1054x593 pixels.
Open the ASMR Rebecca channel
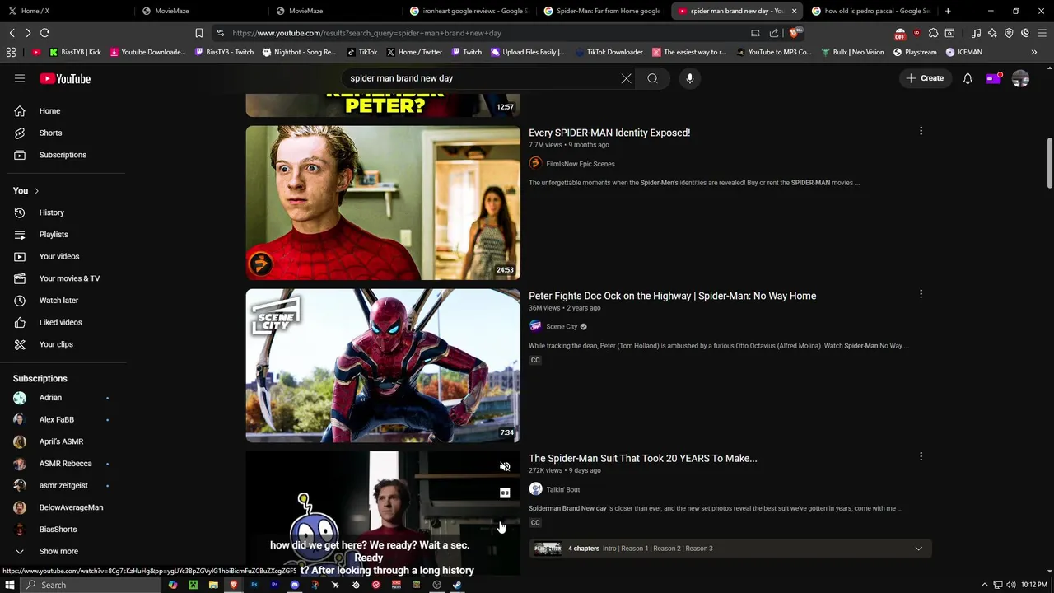(63, 464)
